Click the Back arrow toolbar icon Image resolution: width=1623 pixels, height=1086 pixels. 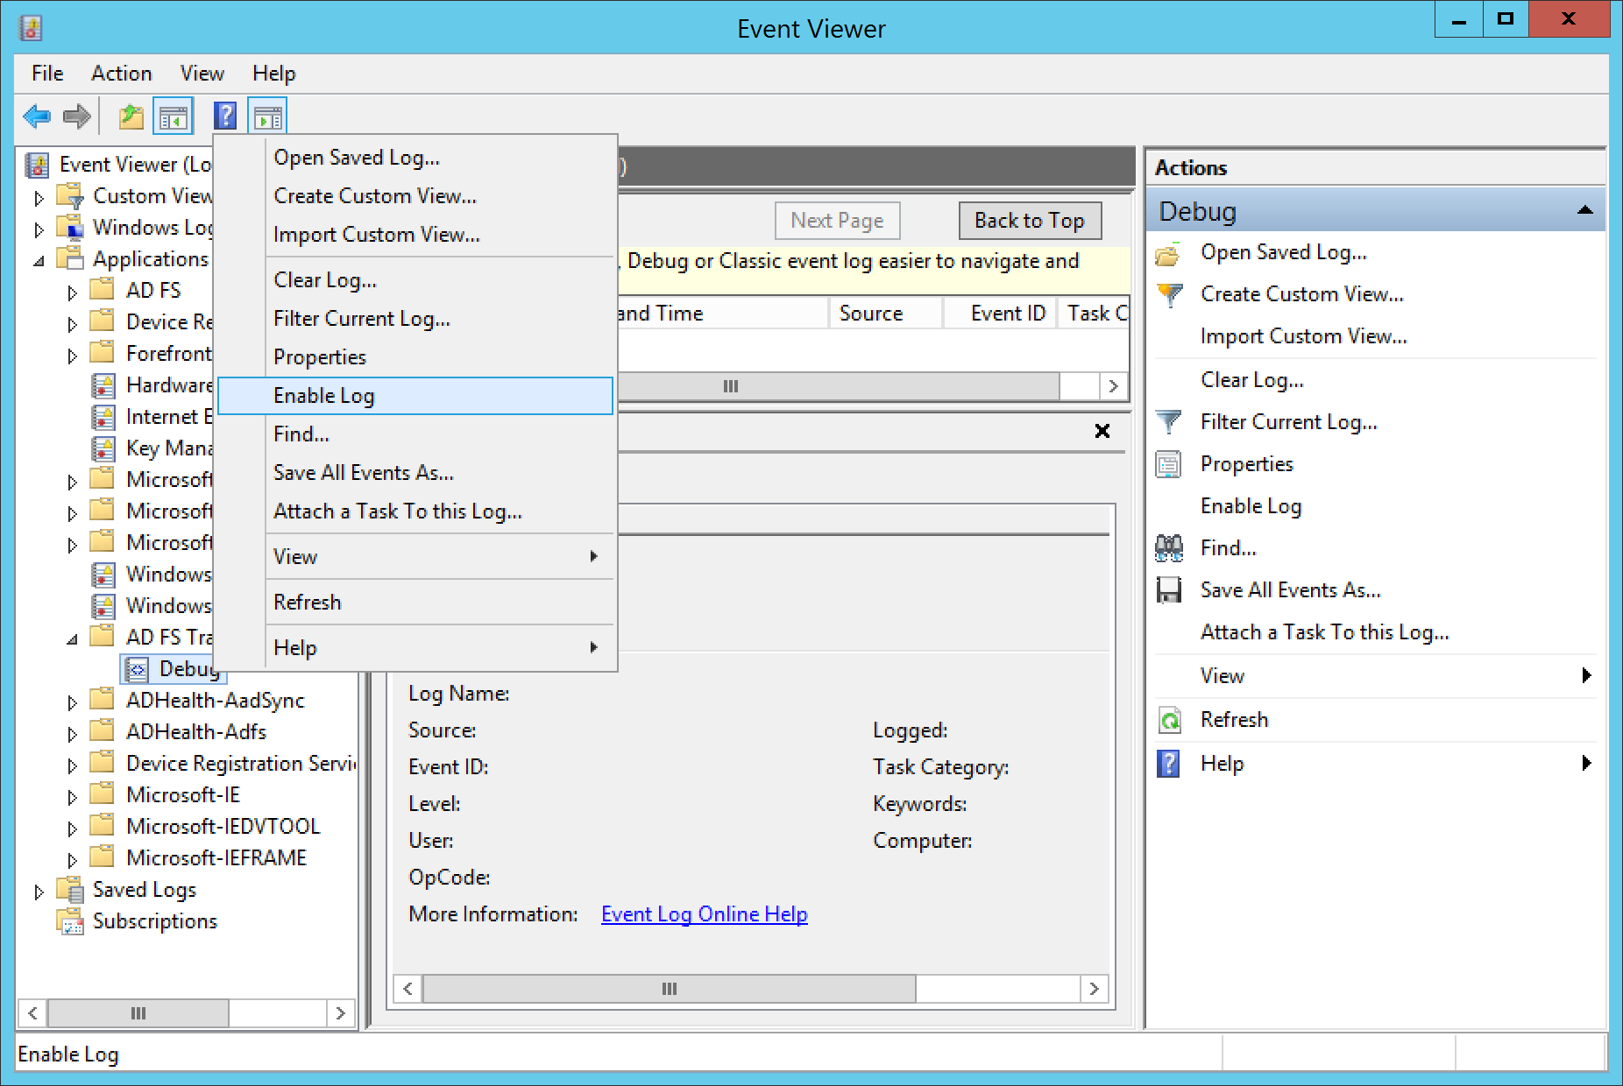[x=37, y=116]
